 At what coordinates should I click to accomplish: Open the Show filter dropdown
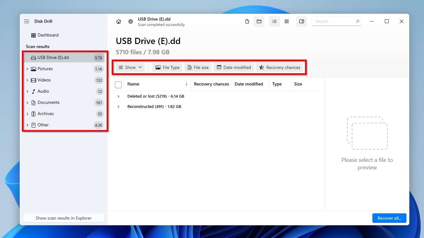[x=130, y=67]
